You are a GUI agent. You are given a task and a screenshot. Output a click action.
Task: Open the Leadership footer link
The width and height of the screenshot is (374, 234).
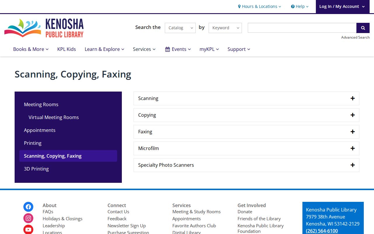click(x=54, y=226)
